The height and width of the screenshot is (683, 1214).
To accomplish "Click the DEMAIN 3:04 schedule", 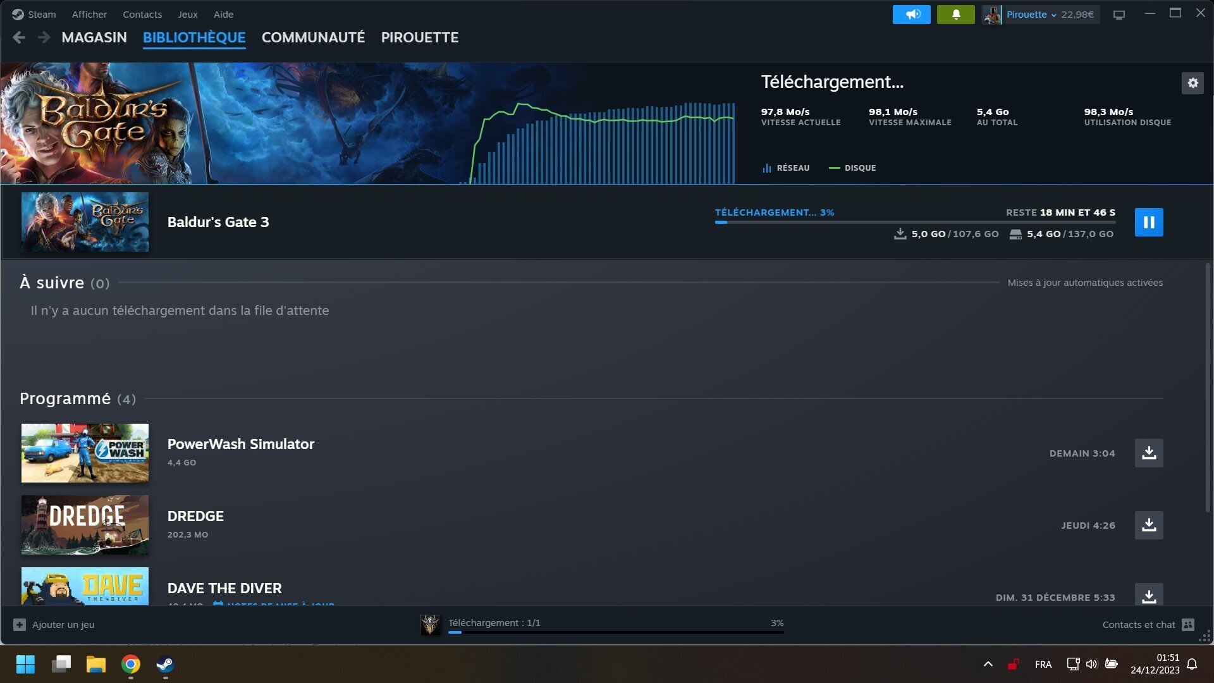I will [x=1082, y=453].
